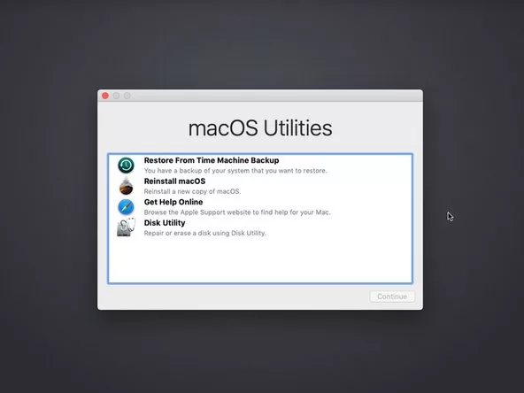Click the 'You have a backup' description text
The width and height of the screenshot is (524, 393).
pos(235,171)
